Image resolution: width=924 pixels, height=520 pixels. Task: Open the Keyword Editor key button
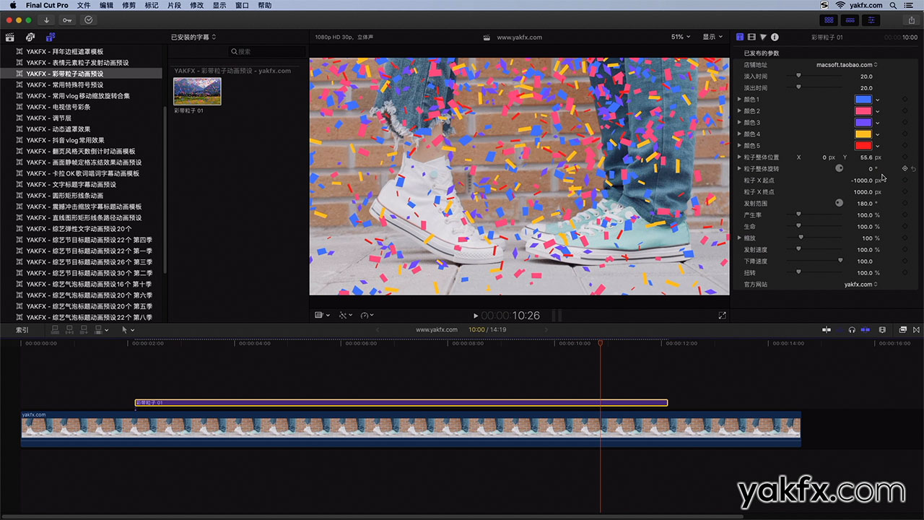(x=67, y=20)
